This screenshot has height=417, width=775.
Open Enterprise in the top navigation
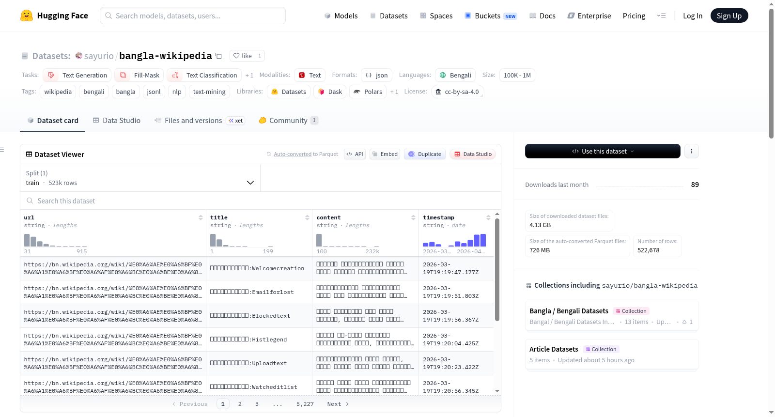[589, 16]
